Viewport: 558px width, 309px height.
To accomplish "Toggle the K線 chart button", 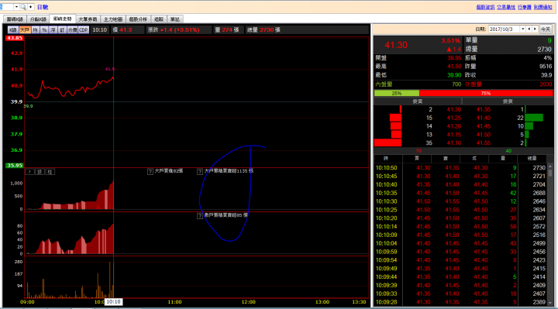I will tap(13, 30).
